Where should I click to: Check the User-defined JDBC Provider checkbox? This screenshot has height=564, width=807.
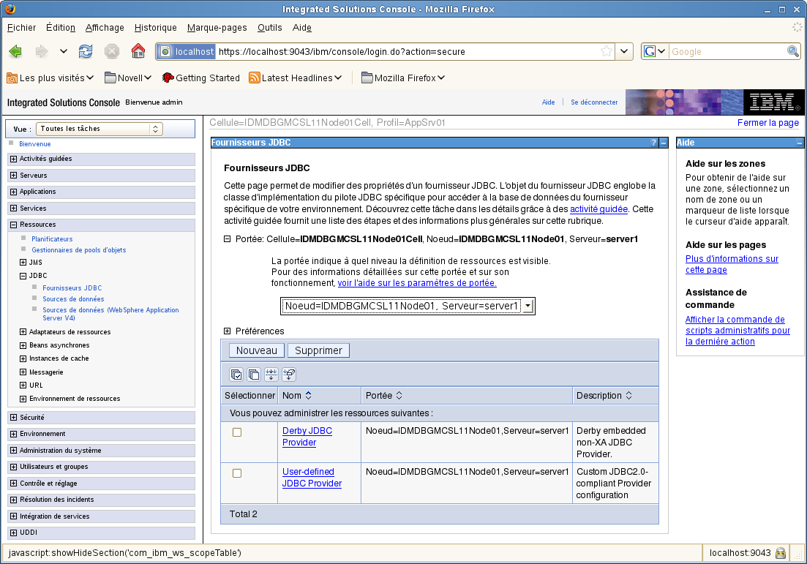point(237,473)
